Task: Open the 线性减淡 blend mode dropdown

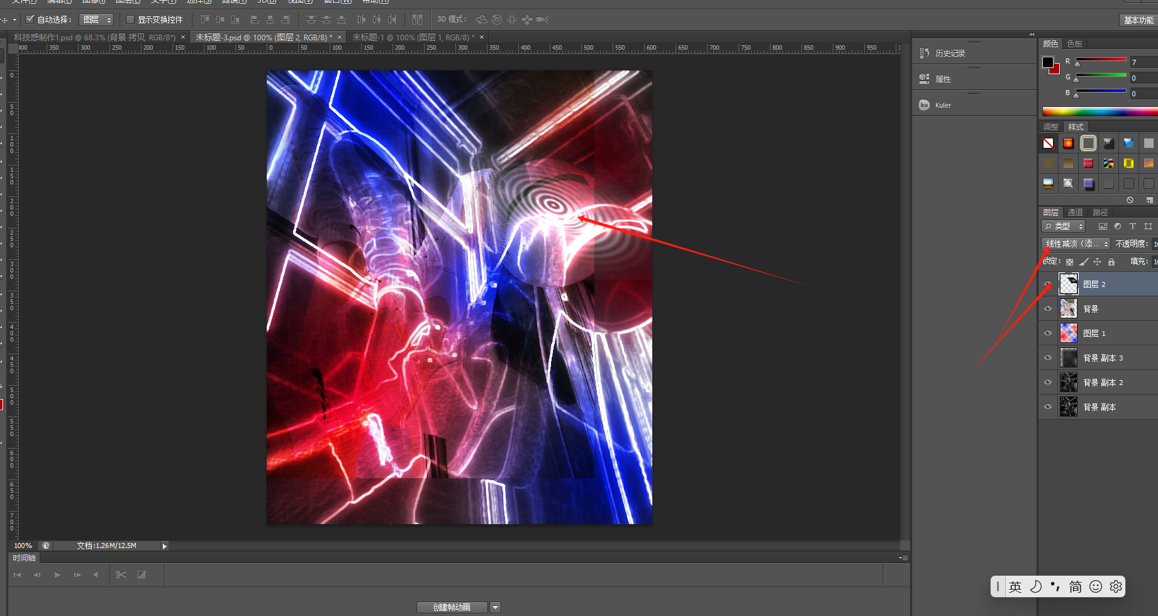Action: tap(1076, 244)
